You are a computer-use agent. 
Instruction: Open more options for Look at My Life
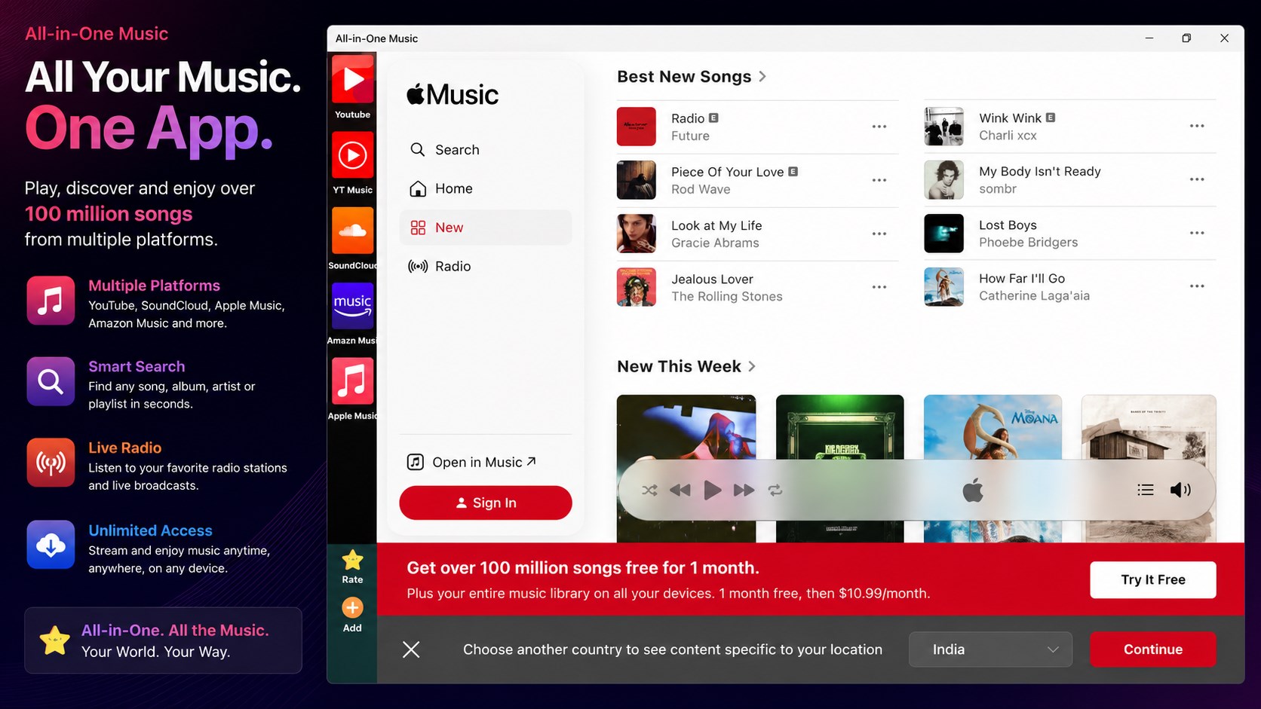879,234
